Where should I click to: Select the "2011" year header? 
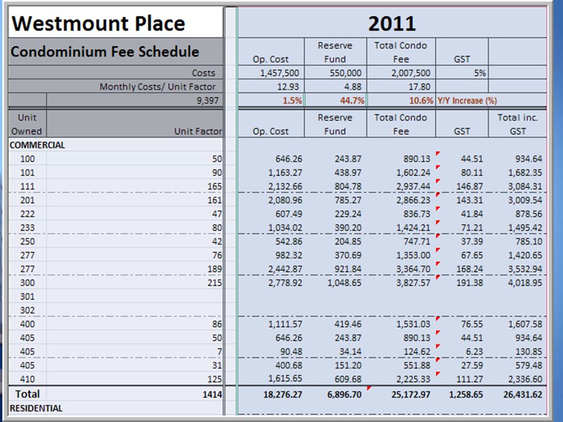(392, 23)
